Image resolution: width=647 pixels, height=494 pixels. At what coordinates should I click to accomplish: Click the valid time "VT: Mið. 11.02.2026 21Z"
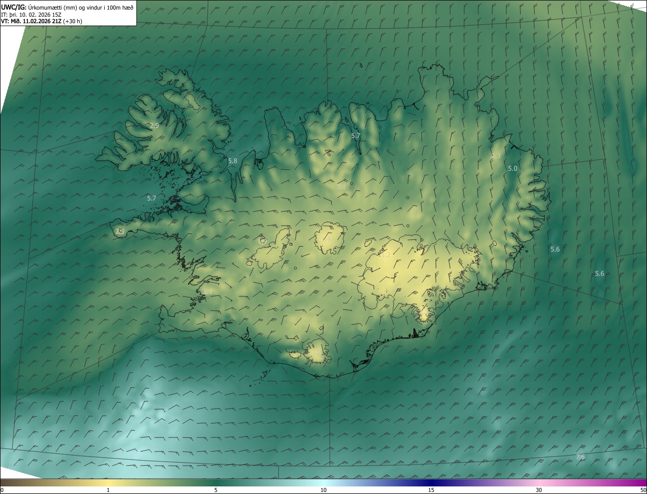pyautogui.click(x=31, y=21)
